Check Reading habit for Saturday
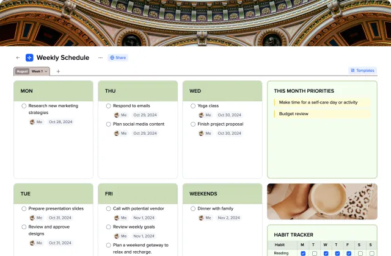 point(360,254)
